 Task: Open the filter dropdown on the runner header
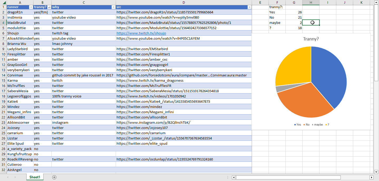coord(31,7)
